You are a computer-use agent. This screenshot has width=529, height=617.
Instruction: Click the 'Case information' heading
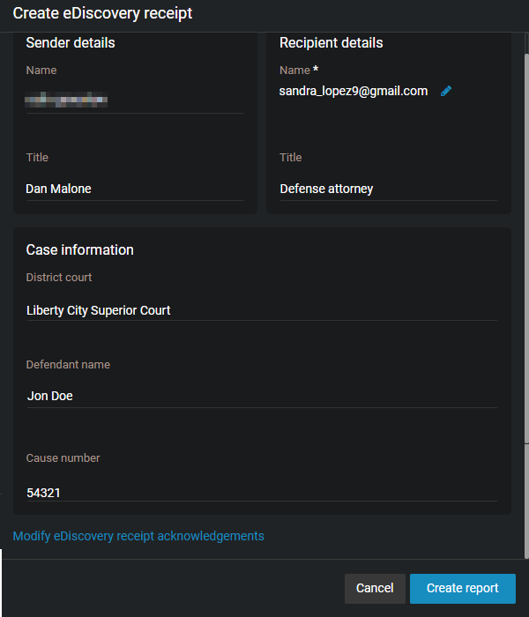(x=80, y=249)
